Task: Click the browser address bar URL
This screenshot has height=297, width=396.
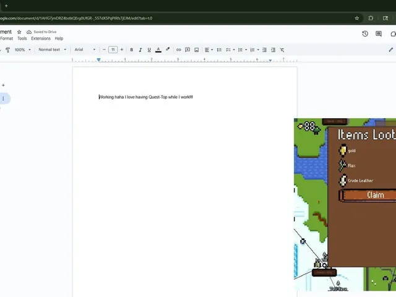Action: point(76,18)
